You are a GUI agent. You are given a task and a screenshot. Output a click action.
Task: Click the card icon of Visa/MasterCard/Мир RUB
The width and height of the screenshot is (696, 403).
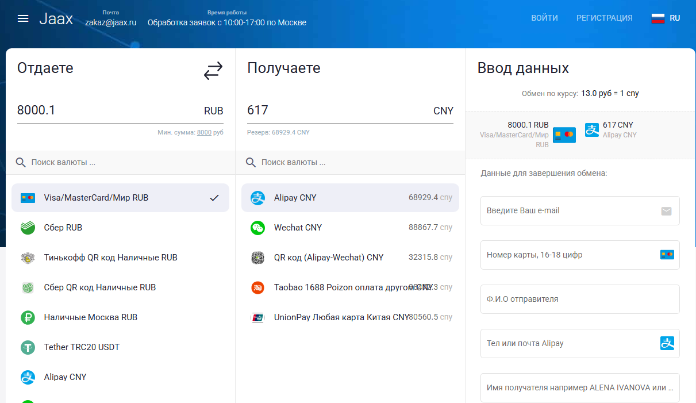click(x=28, y=198)
